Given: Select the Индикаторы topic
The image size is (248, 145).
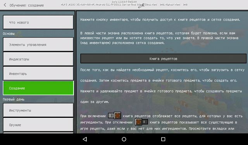Looking at the screenshot, I should [x=38, y=59].
